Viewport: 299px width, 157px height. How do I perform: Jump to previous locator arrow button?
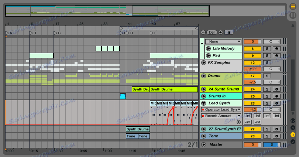pos(203,33)
